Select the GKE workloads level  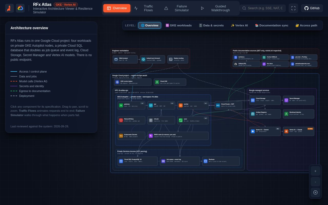coord(179,25)
